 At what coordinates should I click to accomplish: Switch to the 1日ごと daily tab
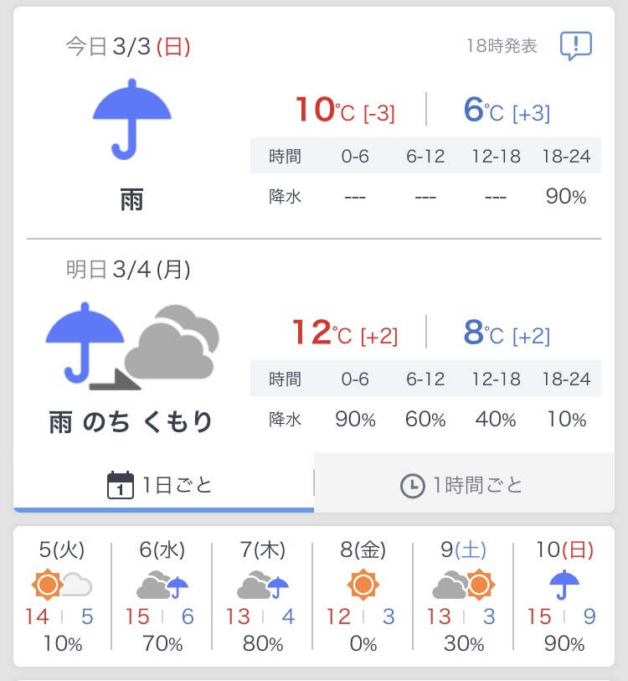pyautogui.click(x=163, y=484)
